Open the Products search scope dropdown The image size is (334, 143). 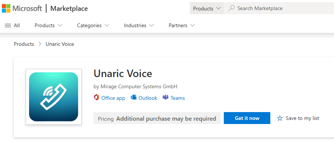[x=207, y=9]
